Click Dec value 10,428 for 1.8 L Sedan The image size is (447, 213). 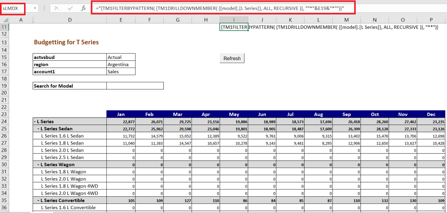coord(431,143)
